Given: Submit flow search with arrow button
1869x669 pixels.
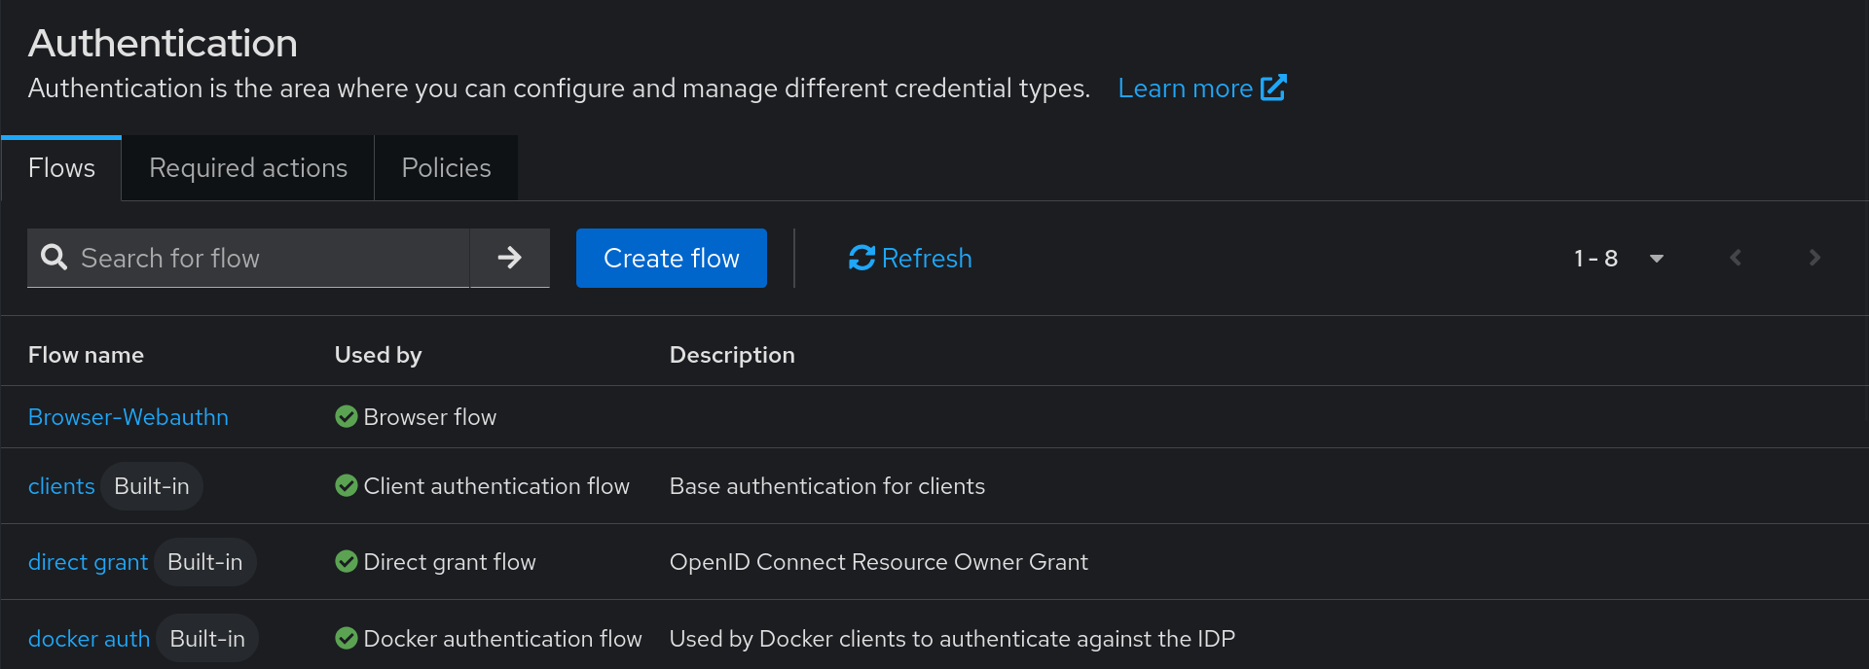Looking at the screenshot, I should [510, 258].
